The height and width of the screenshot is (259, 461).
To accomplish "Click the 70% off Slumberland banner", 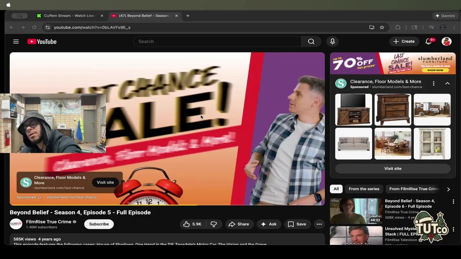I will click(393, 63).
